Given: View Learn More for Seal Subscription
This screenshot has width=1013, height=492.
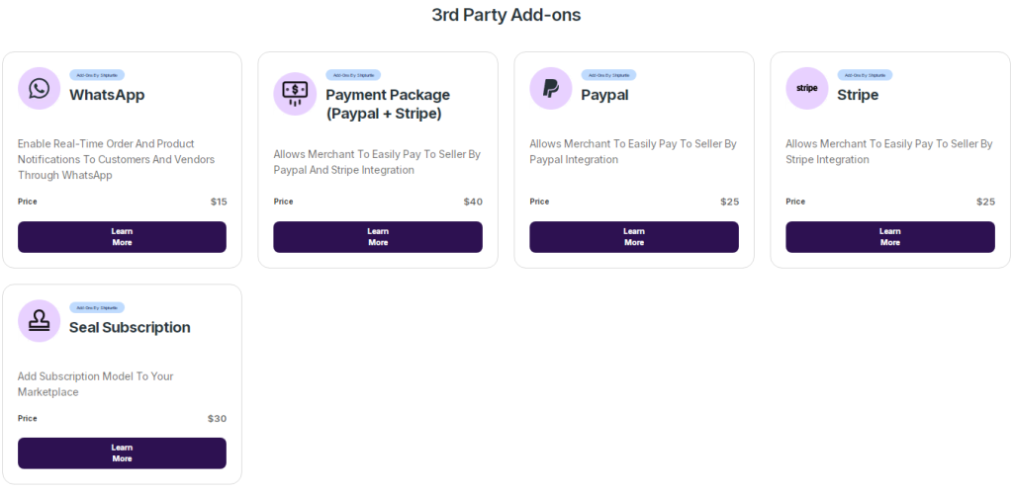Looking at the screenshot, I should 122,453.
